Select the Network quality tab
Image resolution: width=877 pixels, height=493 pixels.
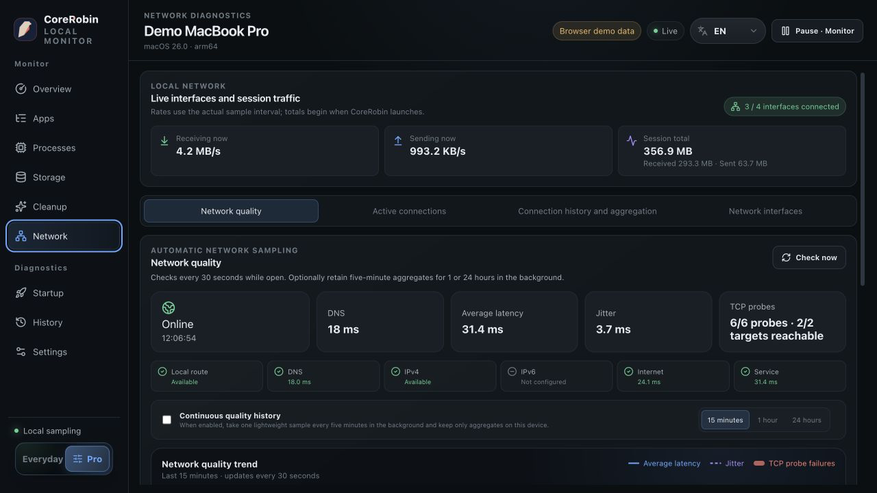click(231, 211)
